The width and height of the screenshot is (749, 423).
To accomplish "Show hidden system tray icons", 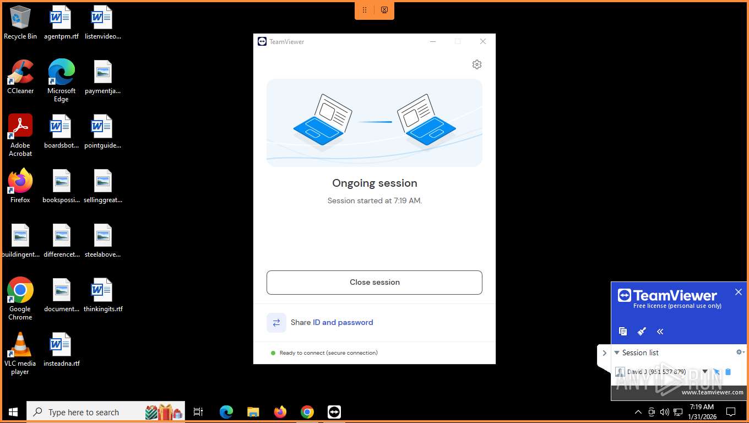I will click(638, 412).
